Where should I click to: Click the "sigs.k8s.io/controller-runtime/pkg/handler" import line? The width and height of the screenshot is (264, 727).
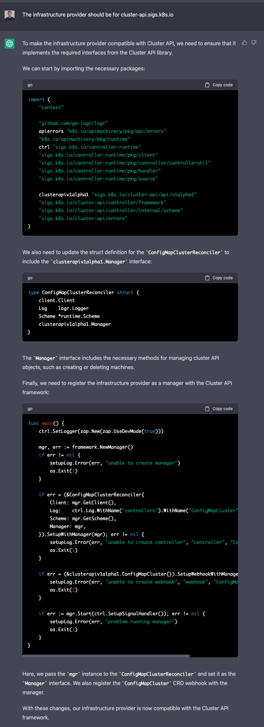100,171
